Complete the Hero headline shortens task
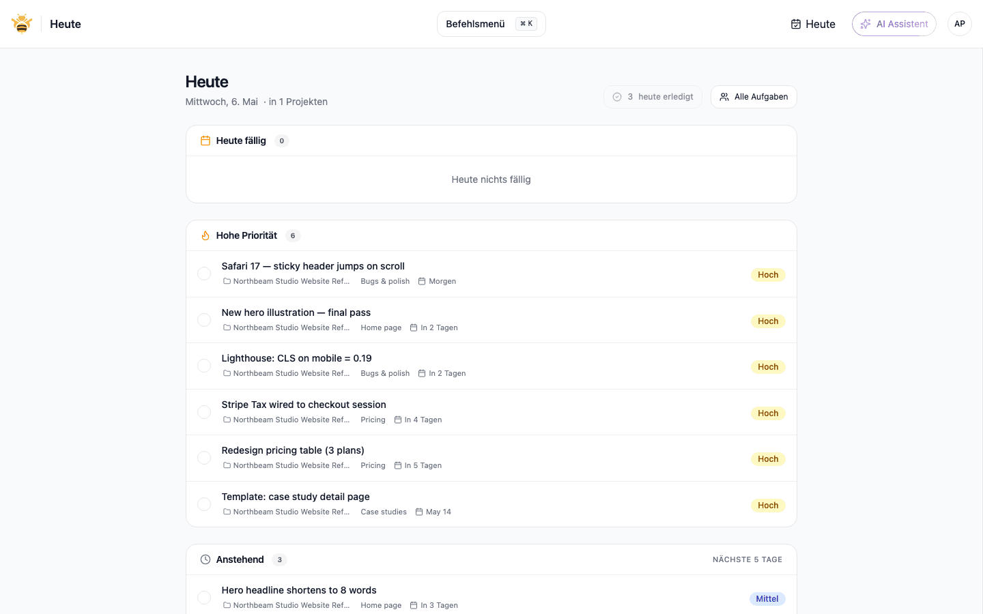 [204, 598]
